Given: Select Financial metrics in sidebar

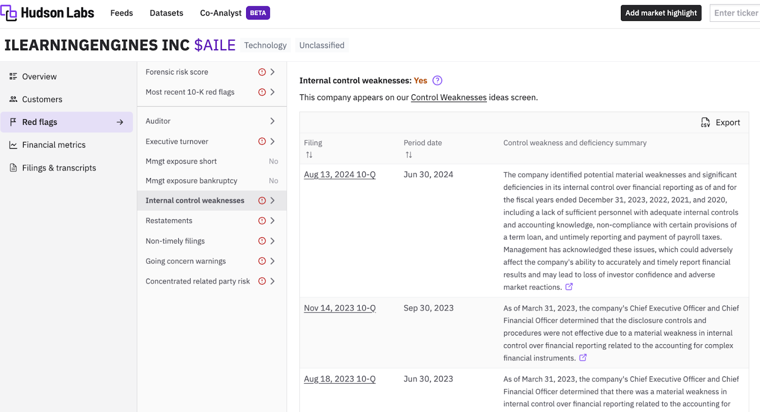Looking at the screenshot, I should pyautogui.click(x=54, y=145).
